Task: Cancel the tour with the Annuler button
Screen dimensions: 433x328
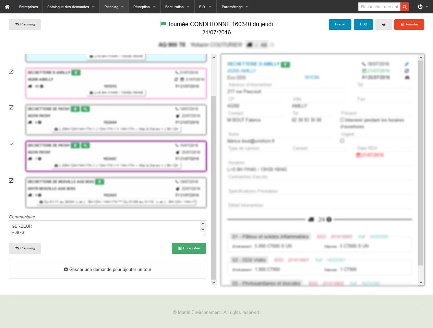Action: (409, 24)
